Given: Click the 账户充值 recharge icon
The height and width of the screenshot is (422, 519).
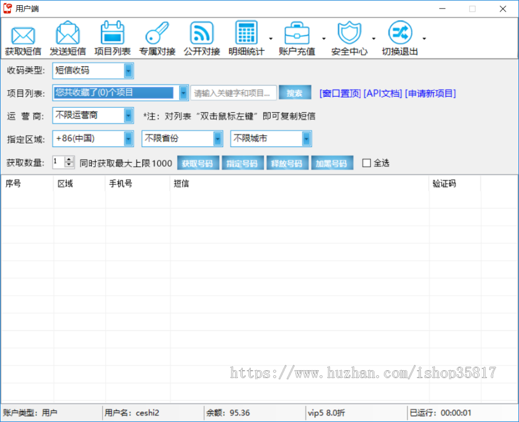Looking at the screenshot, I should 296,37.
